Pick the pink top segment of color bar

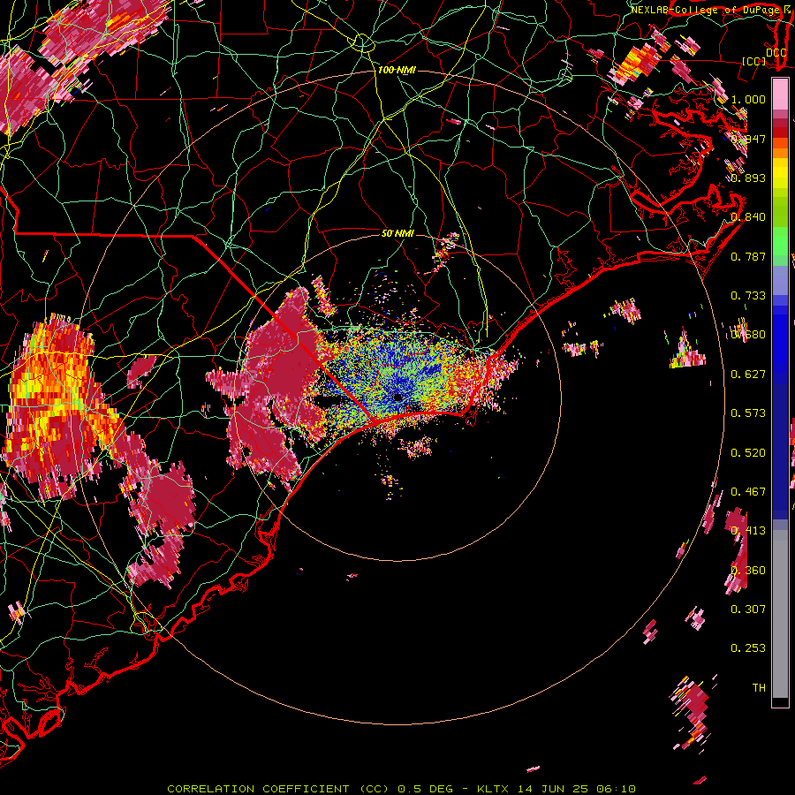coord(780,95)
